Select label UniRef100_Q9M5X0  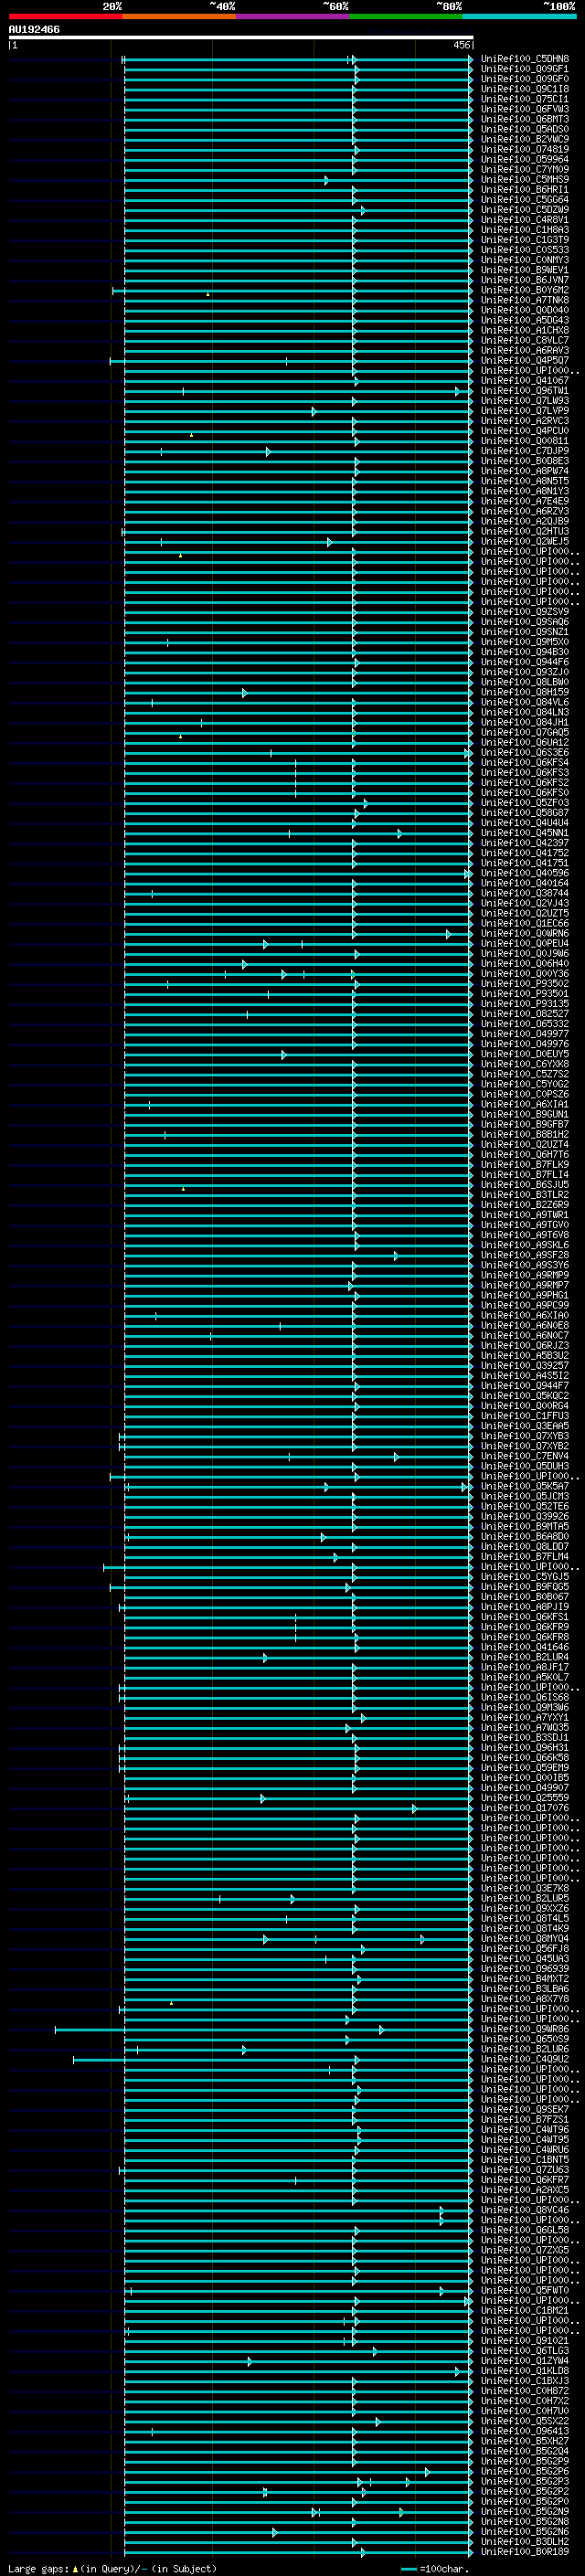click(x=525, y=642)
